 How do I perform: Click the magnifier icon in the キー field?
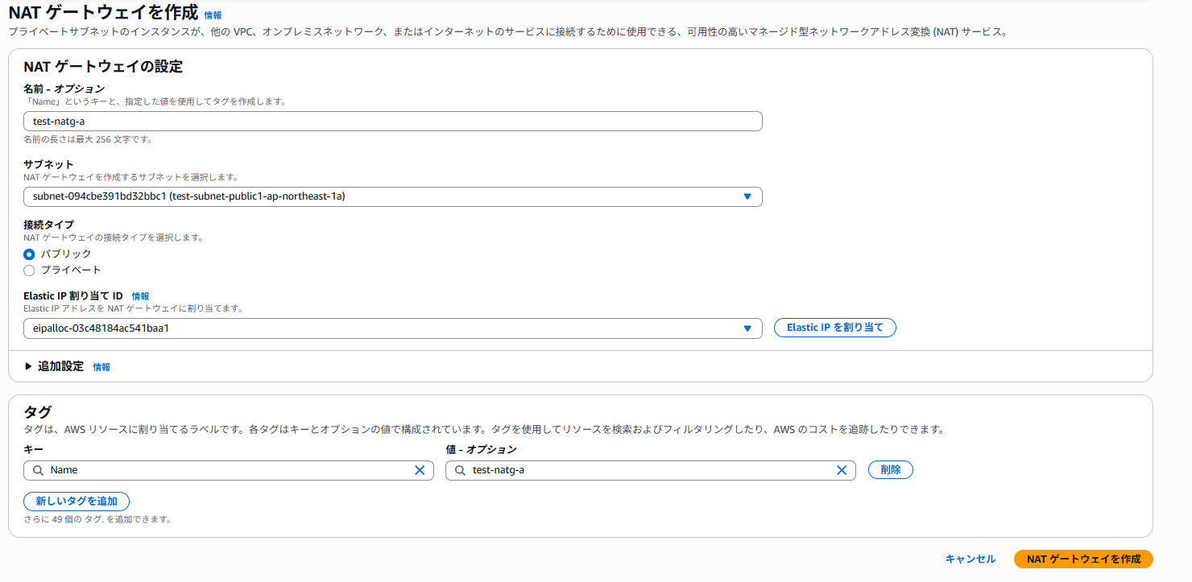pos(38,470)
